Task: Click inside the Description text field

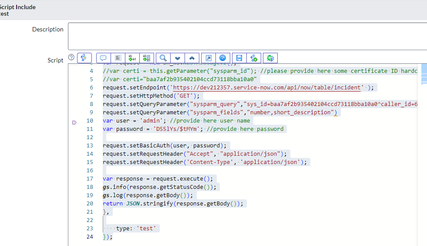Action: click(x=247, y=36)
